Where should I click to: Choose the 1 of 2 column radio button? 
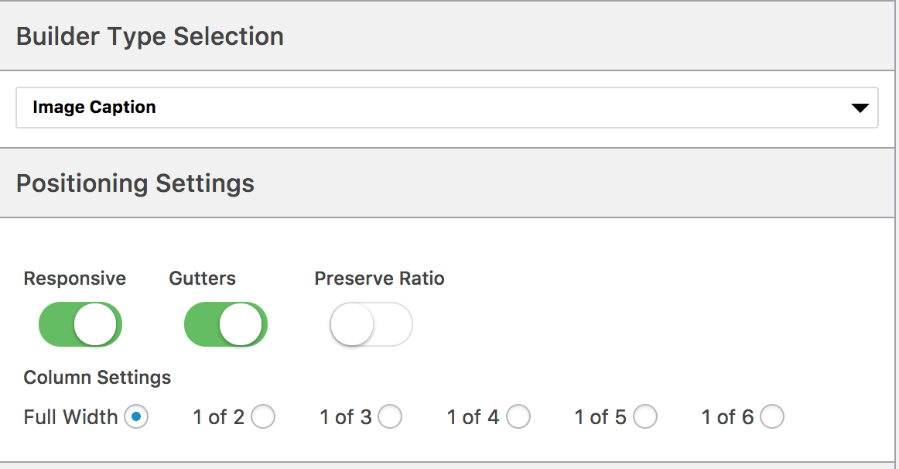pyautogui.click(x=263, y=417)
